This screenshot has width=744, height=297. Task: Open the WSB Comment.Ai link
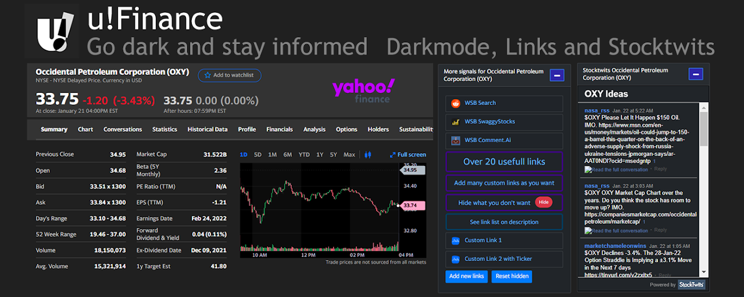click(505, 140)
